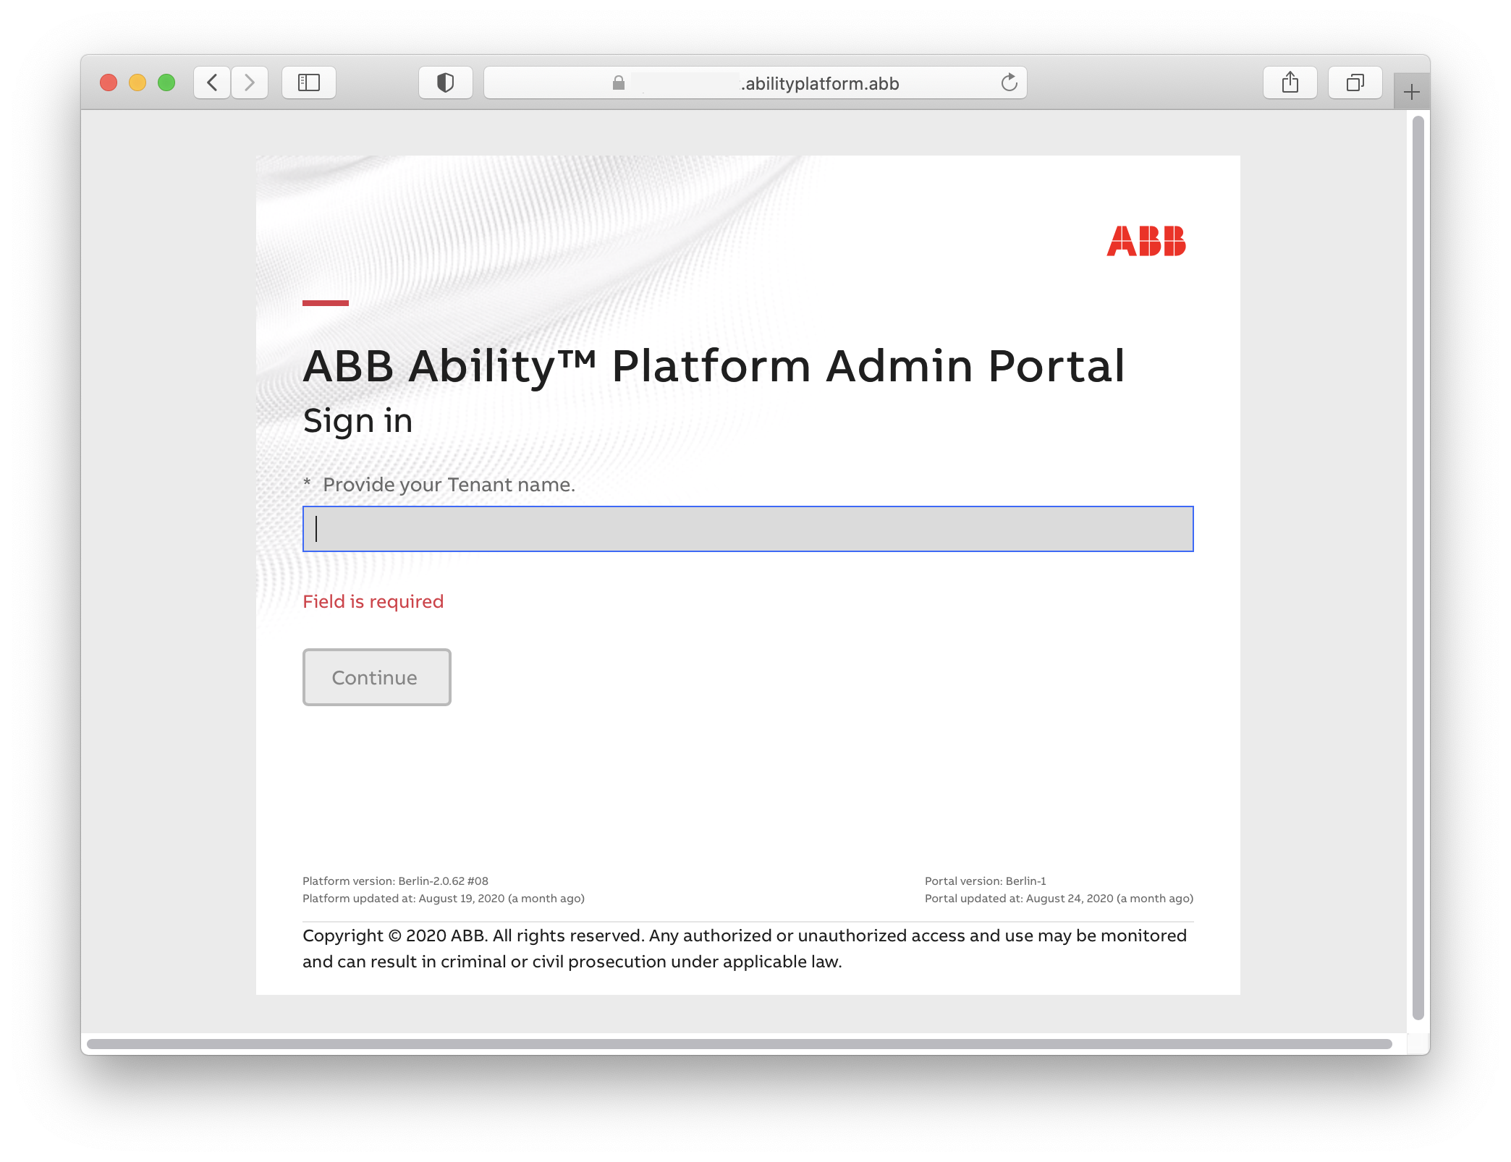
Task: Click the vertical page scrollbar
Action: pyautogui.click(x=1418, y=568)
